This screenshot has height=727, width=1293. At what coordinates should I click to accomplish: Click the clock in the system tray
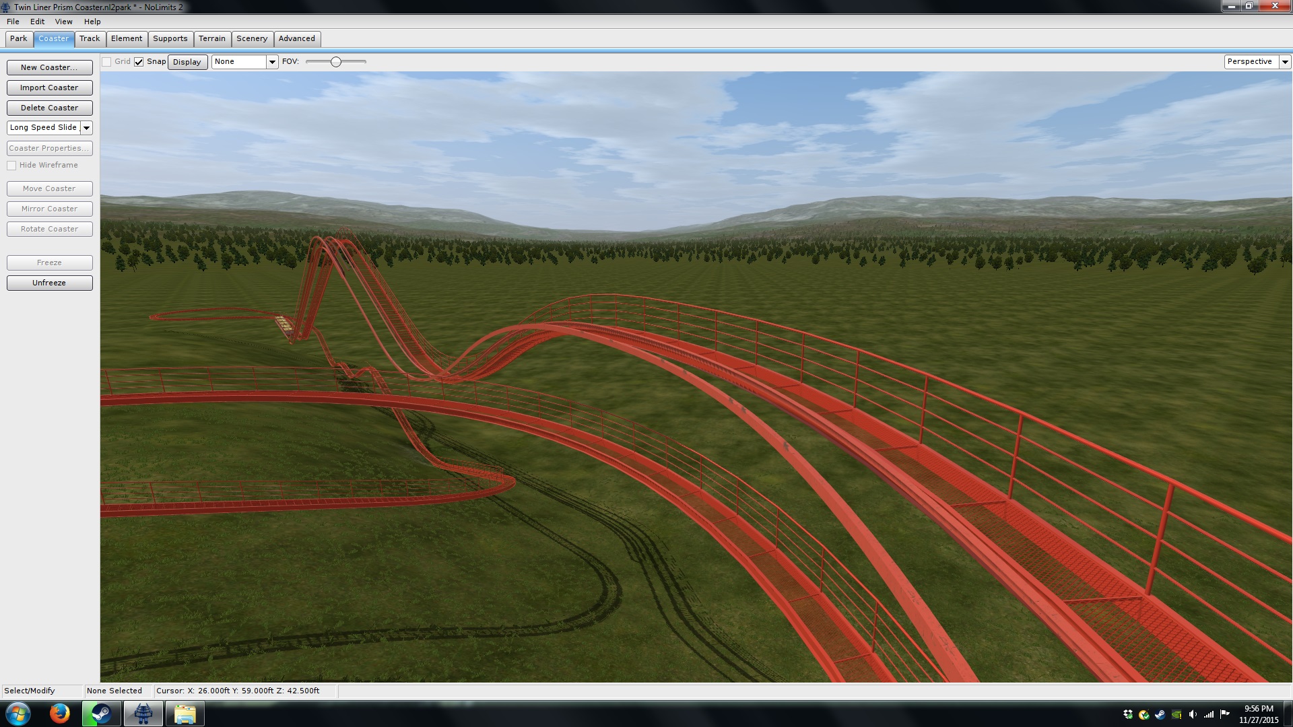(1258, 714)
